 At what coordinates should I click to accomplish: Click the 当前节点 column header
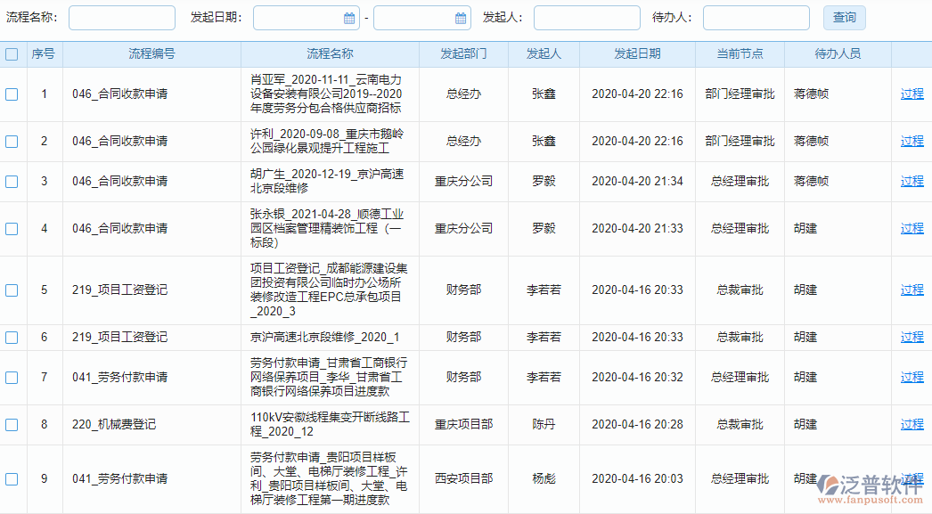[740, 53]
